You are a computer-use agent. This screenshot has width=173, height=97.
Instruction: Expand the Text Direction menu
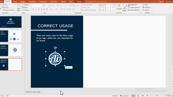(87, 5)
